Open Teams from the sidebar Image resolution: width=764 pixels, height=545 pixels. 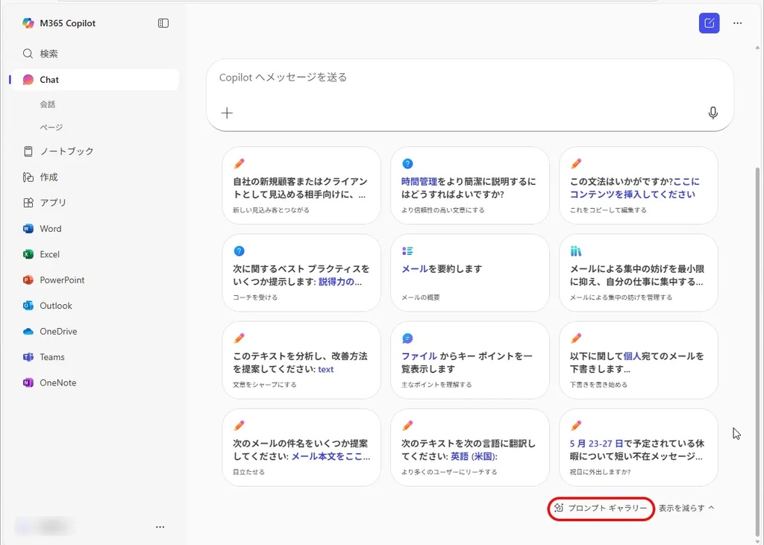pos(52,357)
